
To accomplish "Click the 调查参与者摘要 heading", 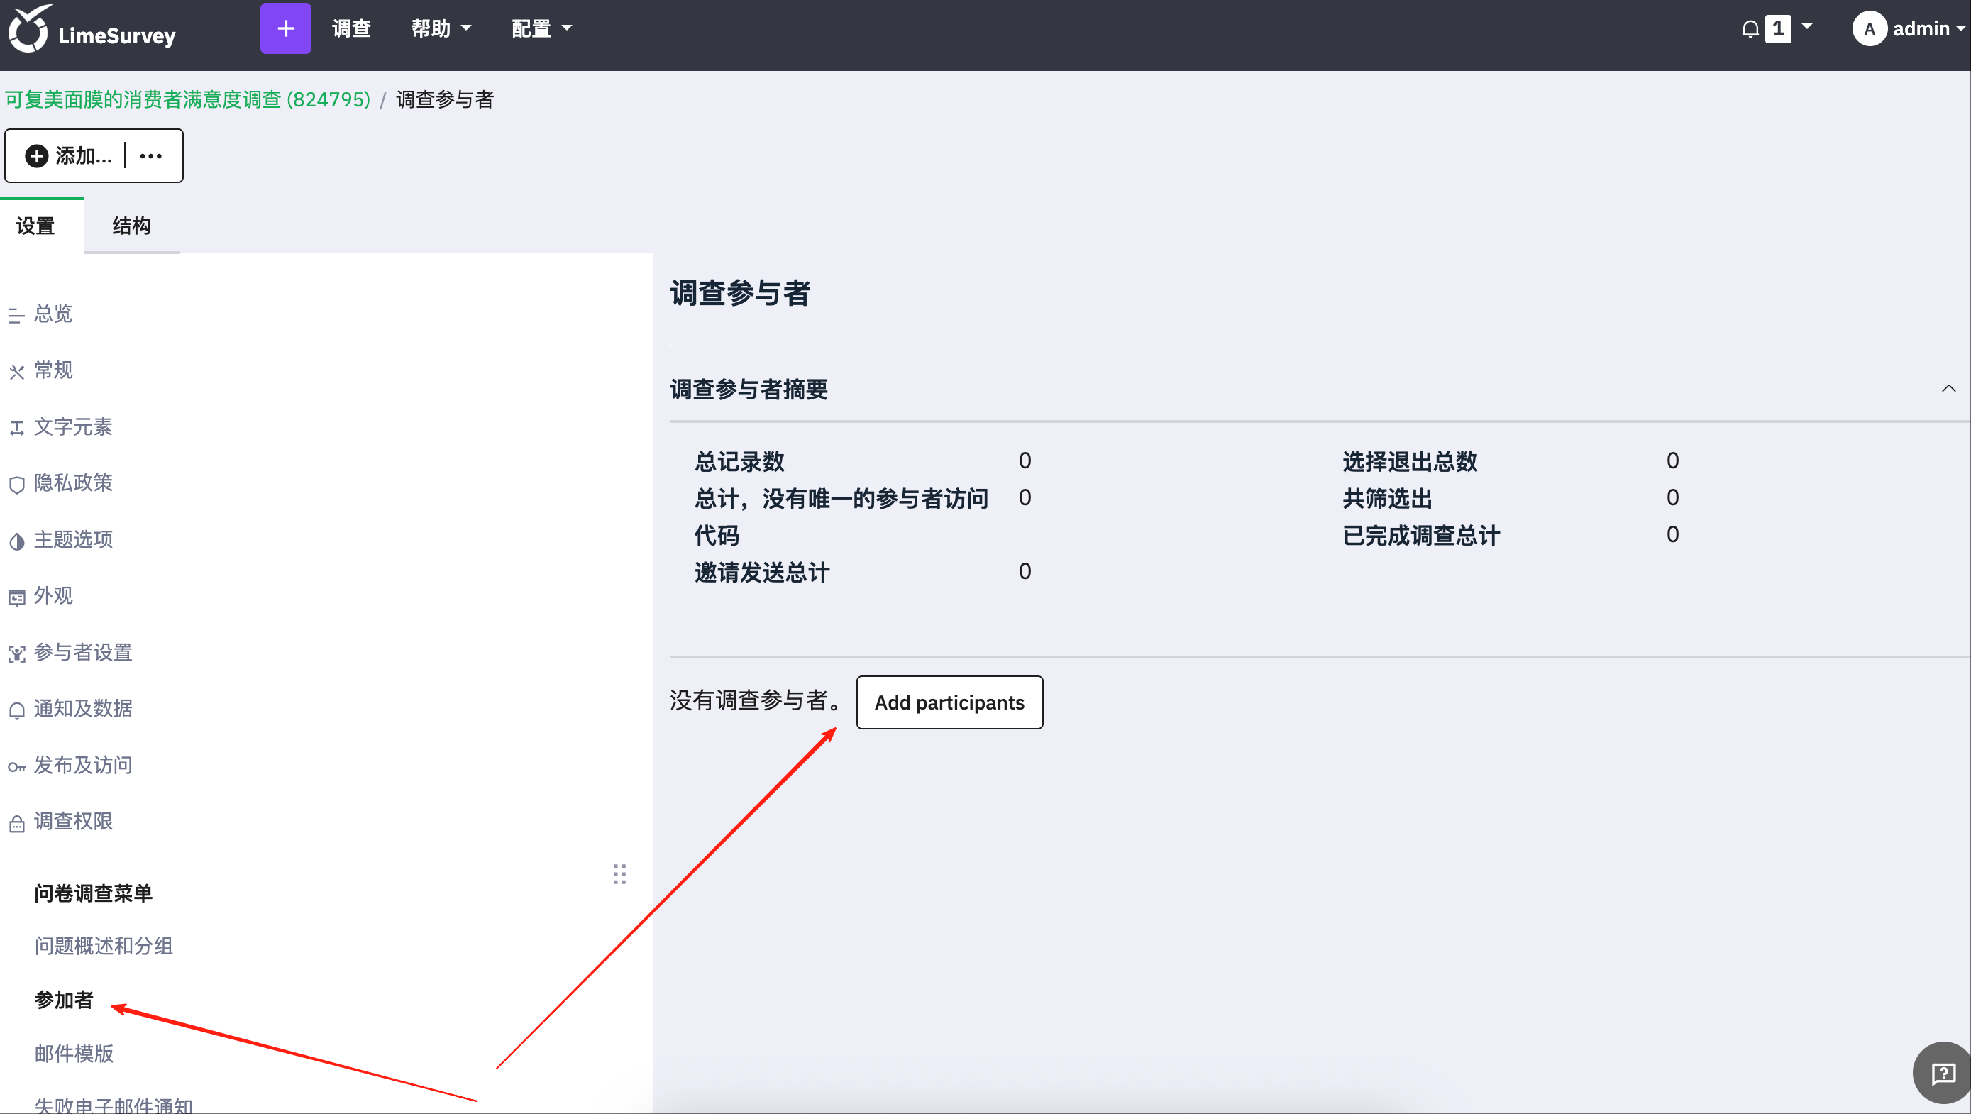I will click(749, 390).
